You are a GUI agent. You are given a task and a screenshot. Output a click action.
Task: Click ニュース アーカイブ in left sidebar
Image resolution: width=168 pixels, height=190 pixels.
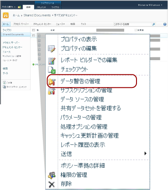point(10,60)
